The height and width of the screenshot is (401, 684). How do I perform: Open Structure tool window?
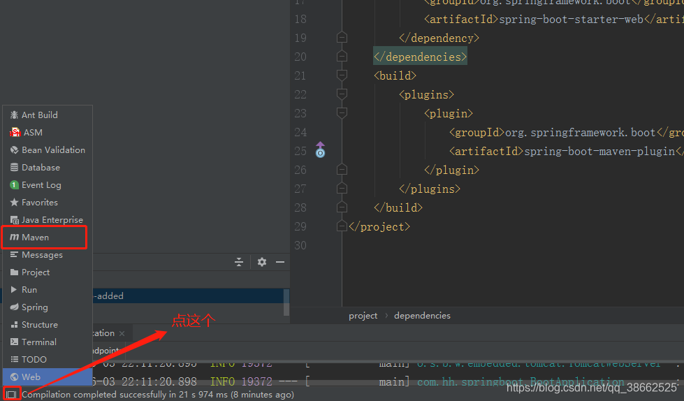47,324
